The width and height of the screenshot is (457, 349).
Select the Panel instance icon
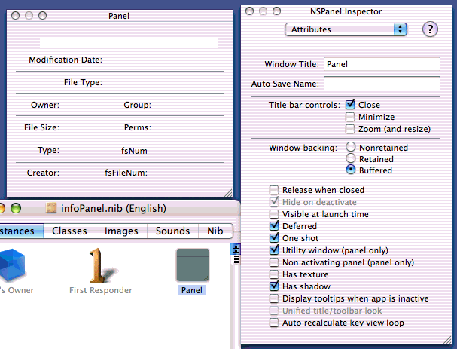click(x=192, y=266)
